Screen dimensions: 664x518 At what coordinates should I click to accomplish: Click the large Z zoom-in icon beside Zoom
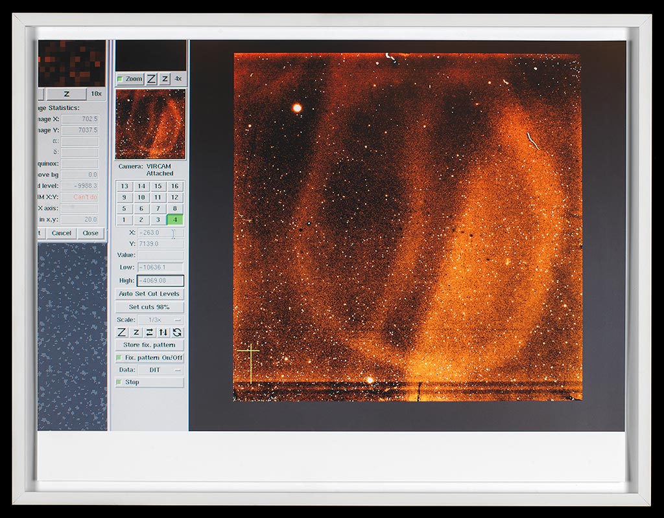151,79
